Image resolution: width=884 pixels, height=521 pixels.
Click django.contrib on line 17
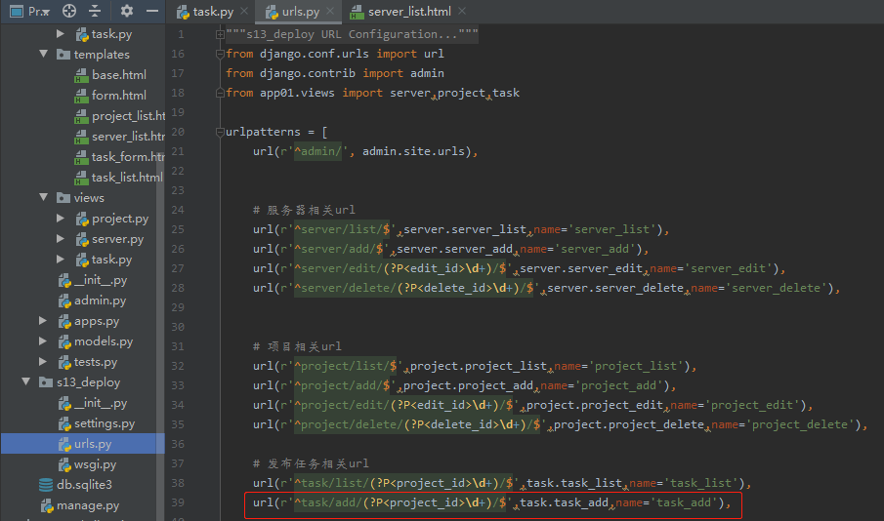(308, 73)
